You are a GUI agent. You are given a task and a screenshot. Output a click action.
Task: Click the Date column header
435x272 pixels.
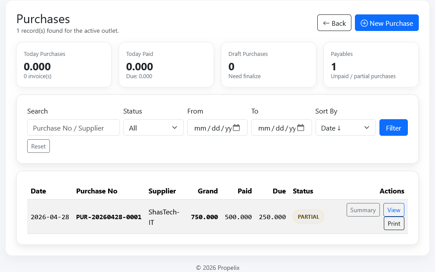[38, 191]
